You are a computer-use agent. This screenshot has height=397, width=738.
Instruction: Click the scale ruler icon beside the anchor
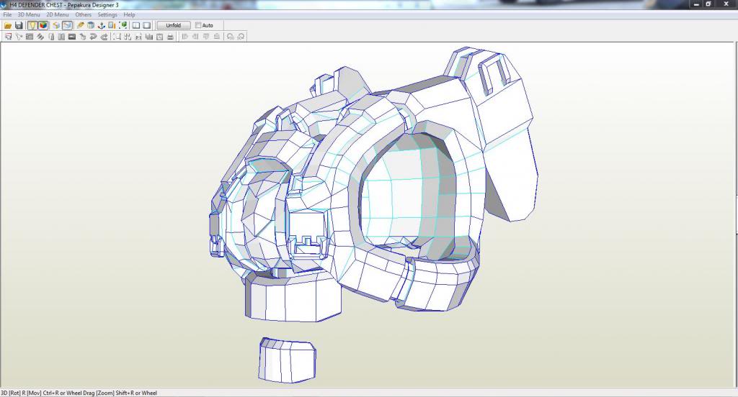point(112,25)
